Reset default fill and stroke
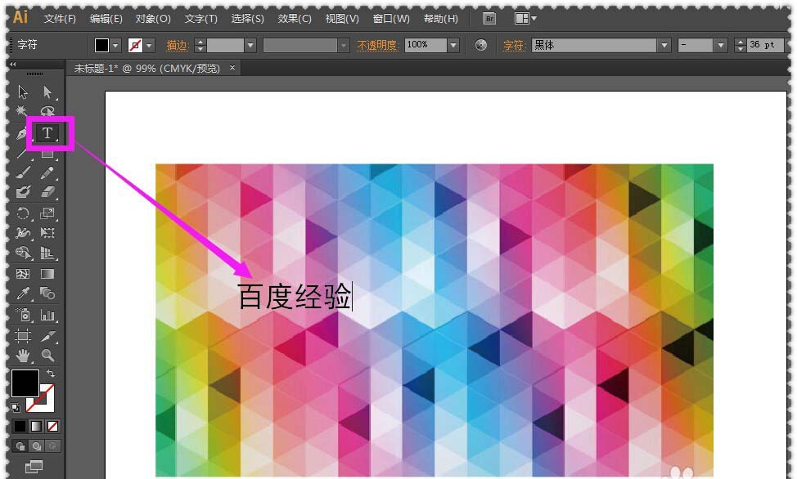The height and width of the screenshot is (479, 797). (16, 407)
